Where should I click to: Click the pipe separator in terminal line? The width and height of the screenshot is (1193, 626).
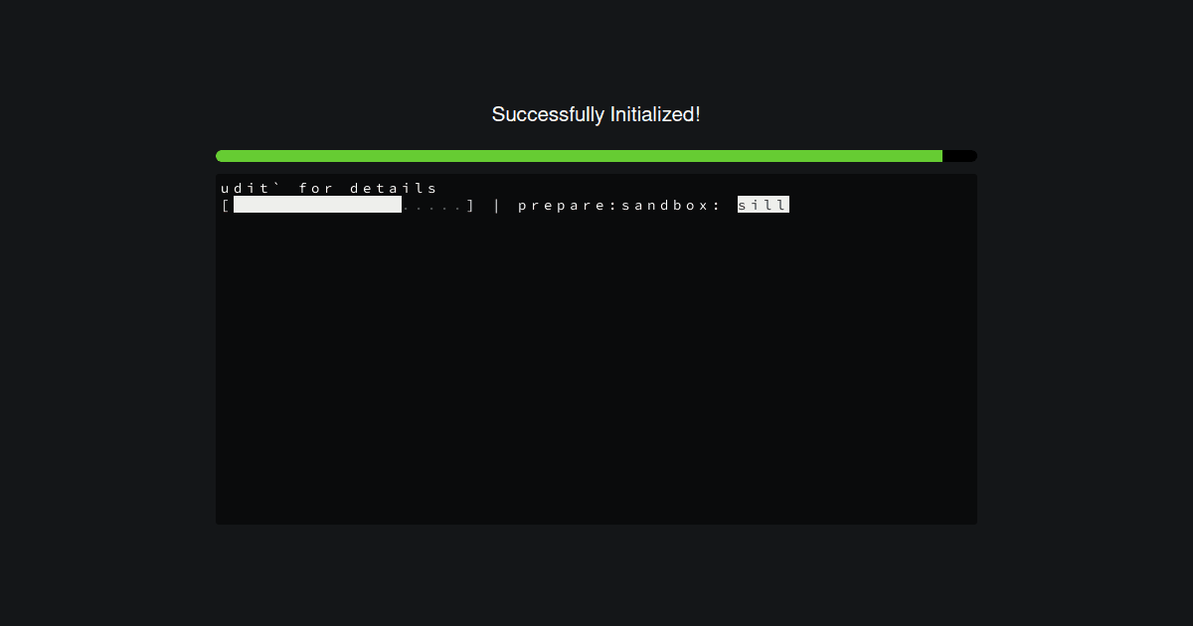(497, 205)
